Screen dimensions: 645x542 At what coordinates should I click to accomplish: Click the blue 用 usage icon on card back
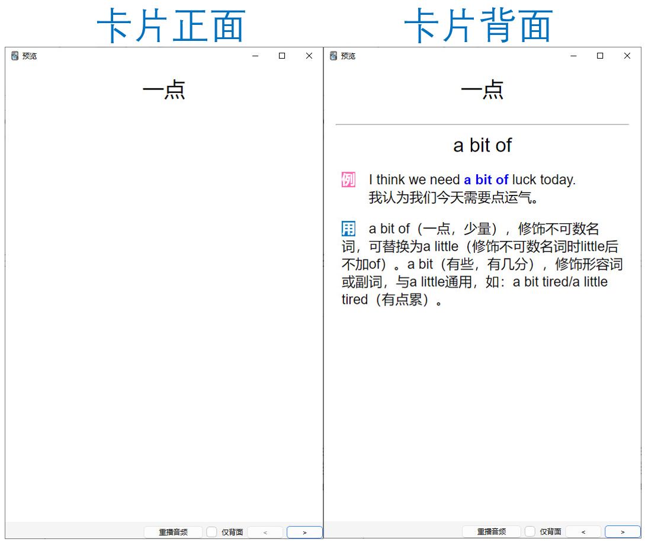[348, 229]
